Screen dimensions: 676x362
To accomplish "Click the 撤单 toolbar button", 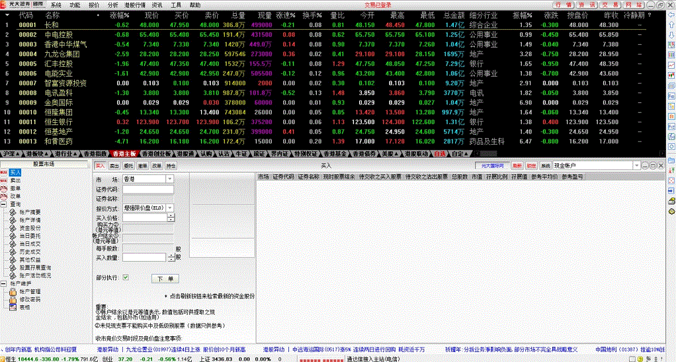I will click(143, 166).
